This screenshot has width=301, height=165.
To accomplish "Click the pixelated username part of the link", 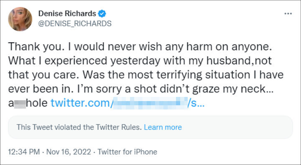I will (150, 103).
